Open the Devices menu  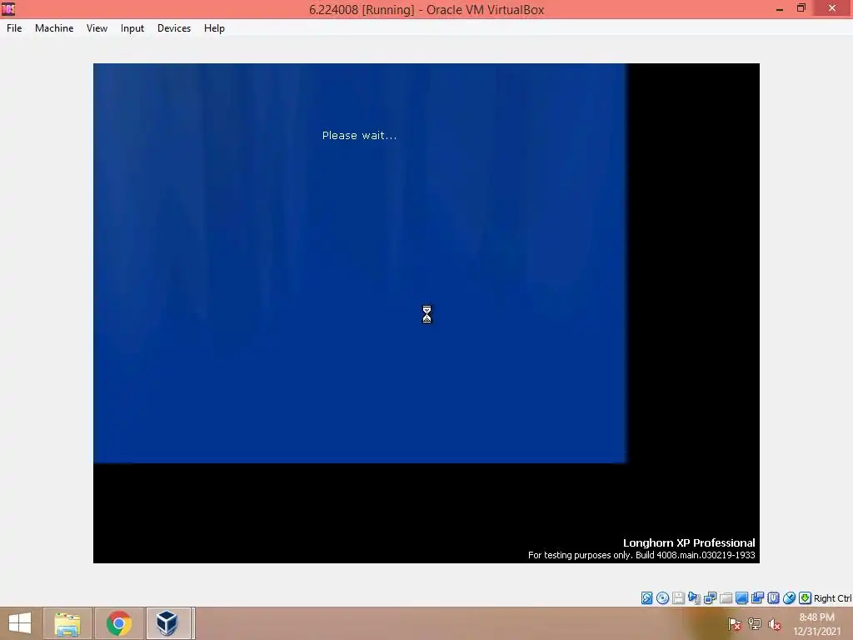174,28
